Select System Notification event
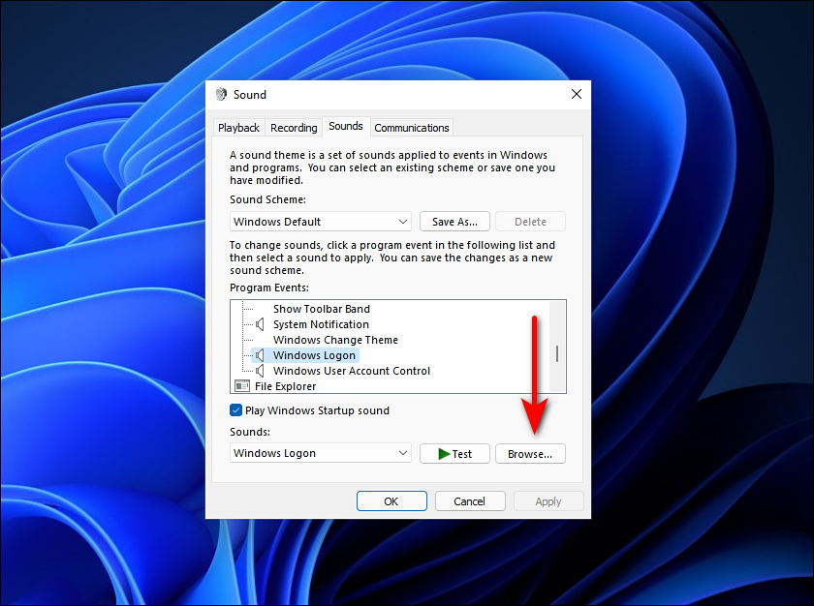The width and height of the screenshot is (814, 606). [321, 324]
